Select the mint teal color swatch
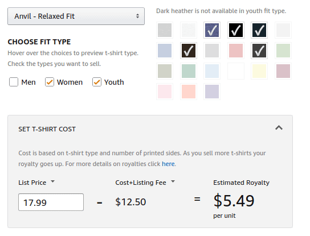Screen dimensions: 310x236 point(189,71)
